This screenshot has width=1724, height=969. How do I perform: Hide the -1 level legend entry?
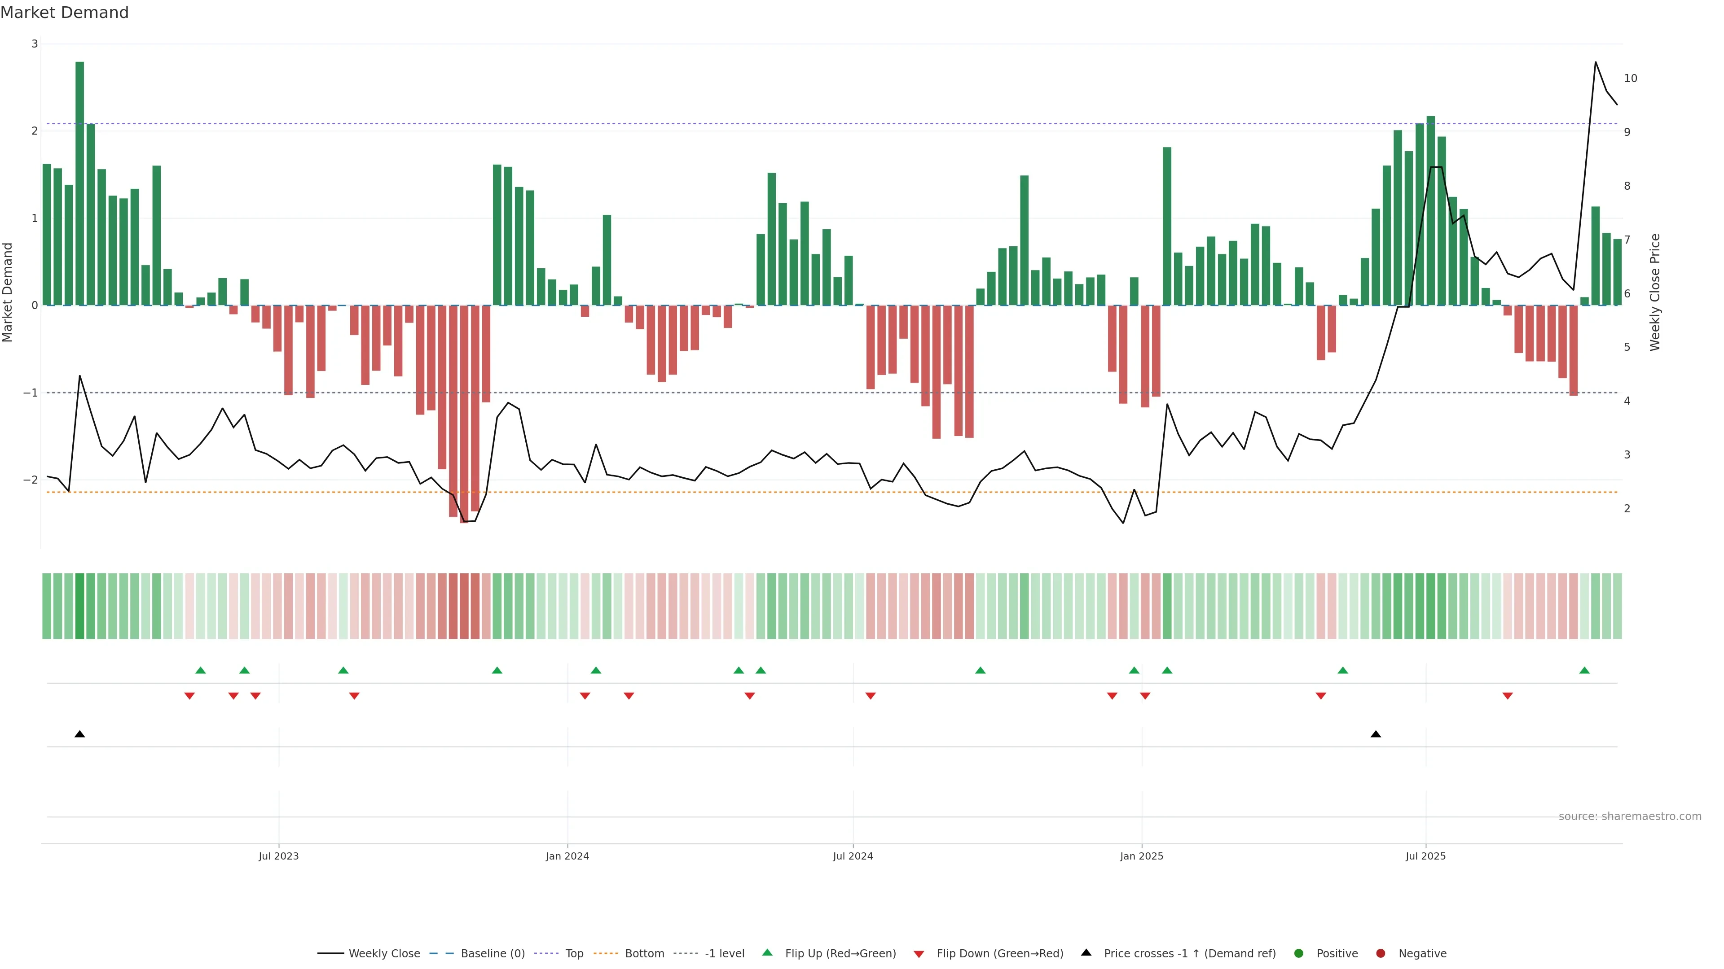[724, 953]
